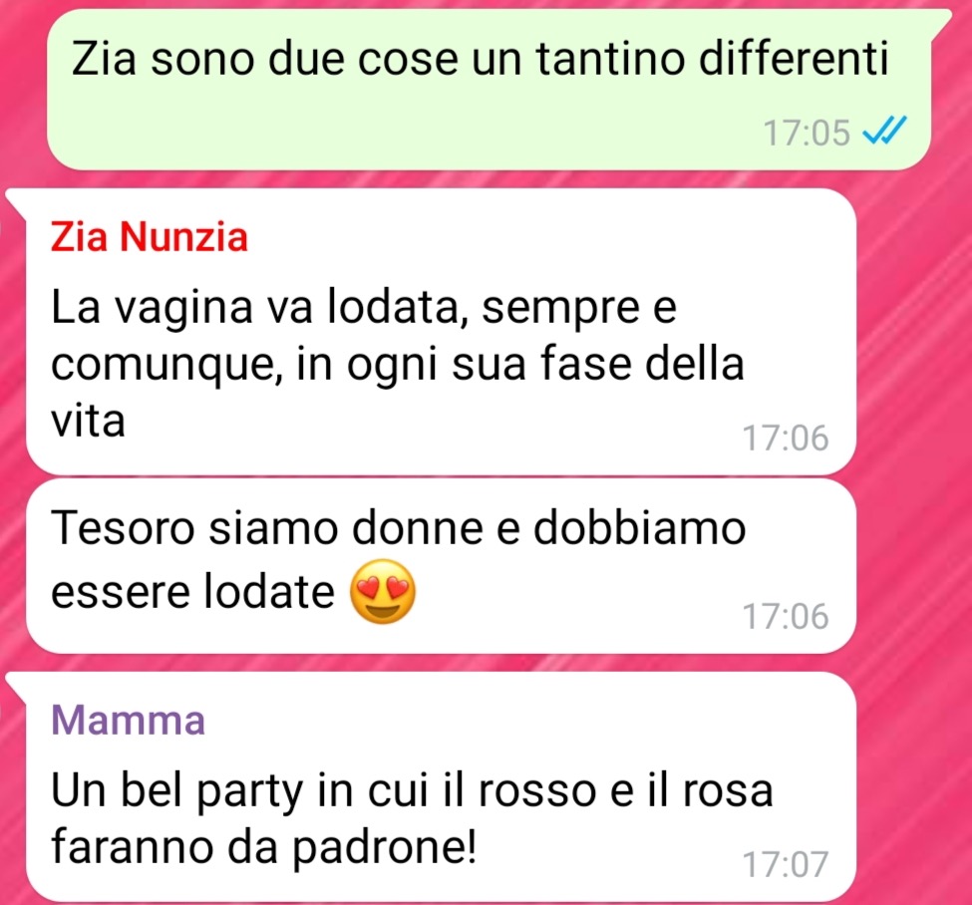Tap the 17:06 timestamp beside 'essere lodate'
Screen dimensions: 972x905
[786, 616]
